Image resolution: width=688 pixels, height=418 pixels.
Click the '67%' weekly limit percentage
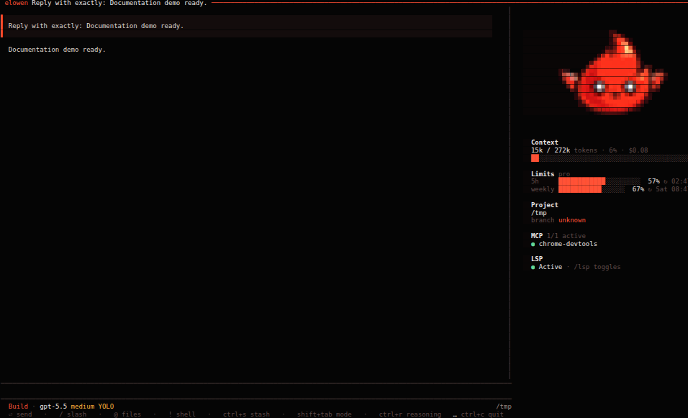(638, 189)
